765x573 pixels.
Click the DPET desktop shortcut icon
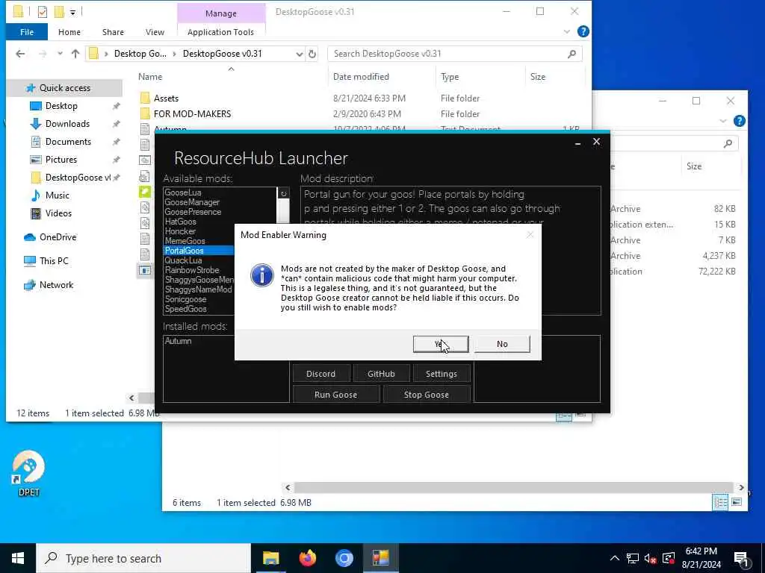click(x=28, y=473)
